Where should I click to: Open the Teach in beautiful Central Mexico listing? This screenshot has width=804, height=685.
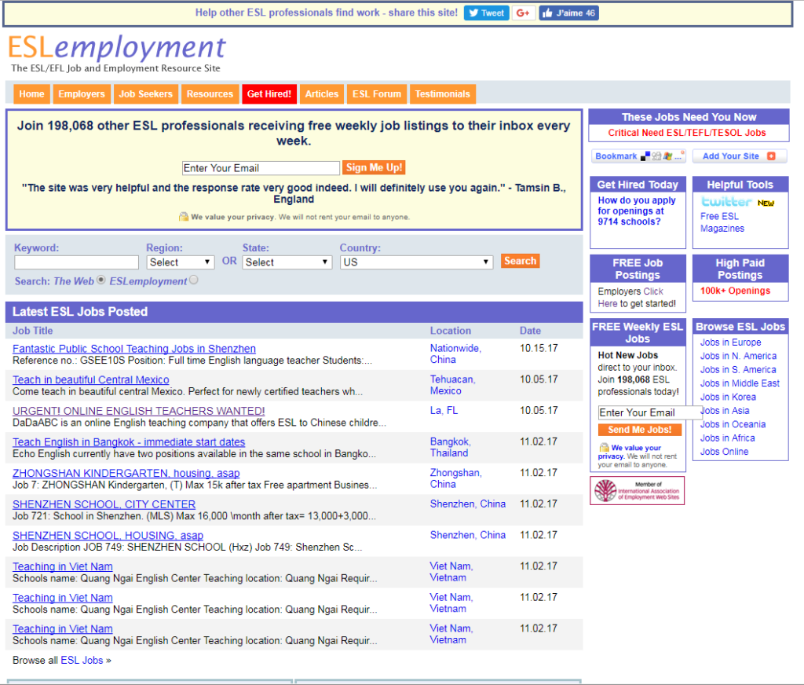[x=90, y=380]
